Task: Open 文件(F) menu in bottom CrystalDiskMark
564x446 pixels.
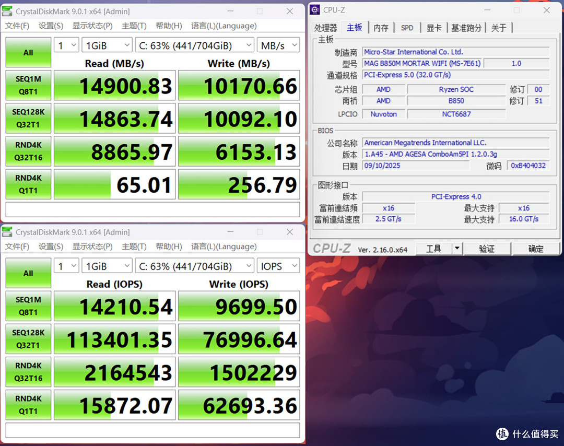Action: click(17, 247)
